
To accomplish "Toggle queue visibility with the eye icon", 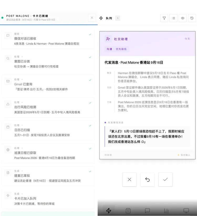I will tap(183, 18).
